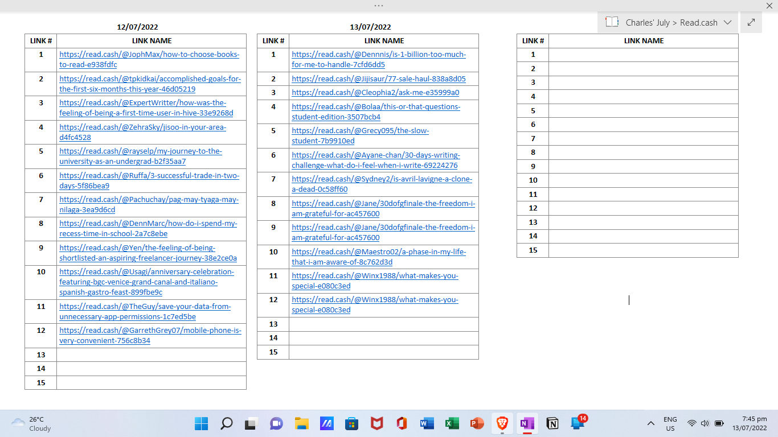
Task: Click row 1's empty link cell in the undated third table
Action: coord(644,55)
